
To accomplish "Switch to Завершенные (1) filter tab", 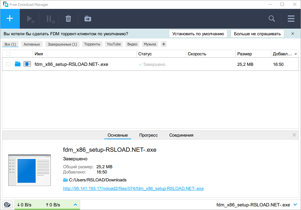I will [62, 44].
